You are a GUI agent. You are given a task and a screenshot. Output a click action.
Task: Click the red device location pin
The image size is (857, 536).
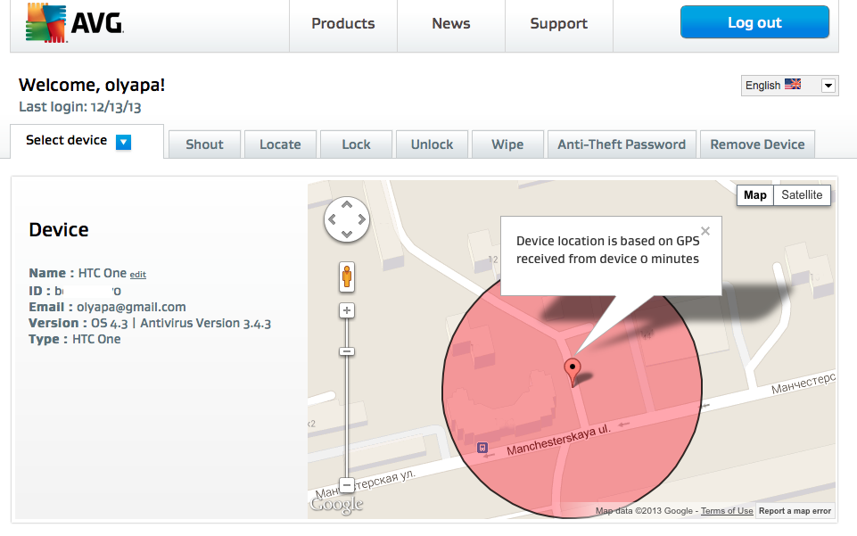click(x=573, y=370)
